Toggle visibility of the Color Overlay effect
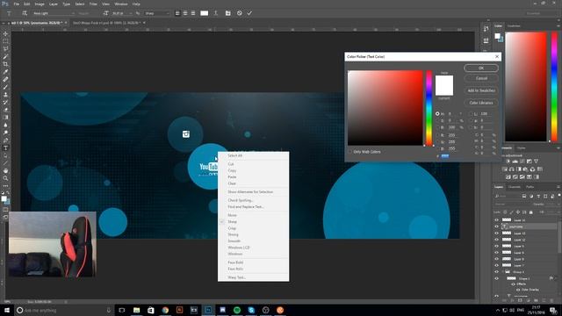Image resolution: width=562 pixels, height=316 pixels. (x=518, y=290)
